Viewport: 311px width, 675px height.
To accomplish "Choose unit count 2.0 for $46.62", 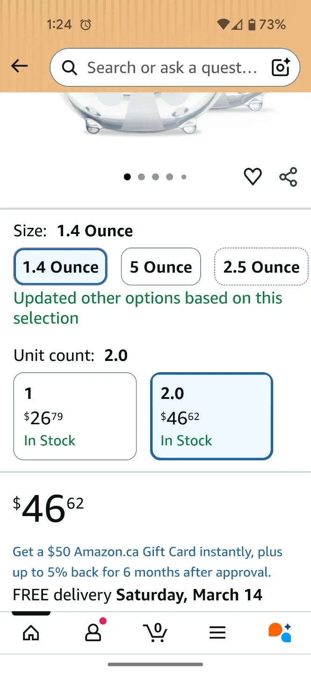I will (x=211, y=416).
